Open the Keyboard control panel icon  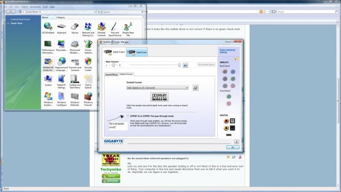click(61, 28)
